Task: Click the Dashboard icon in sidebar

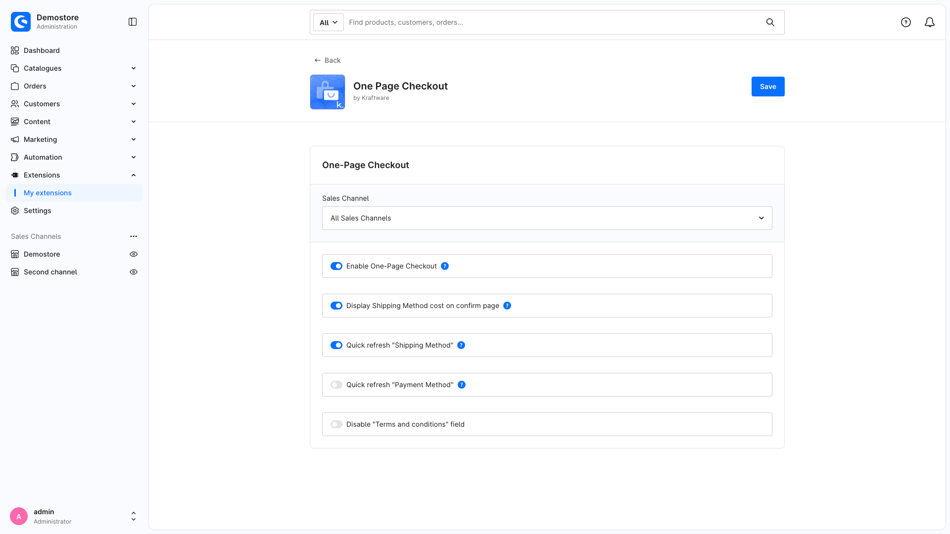Action: [x=15, y=50]
